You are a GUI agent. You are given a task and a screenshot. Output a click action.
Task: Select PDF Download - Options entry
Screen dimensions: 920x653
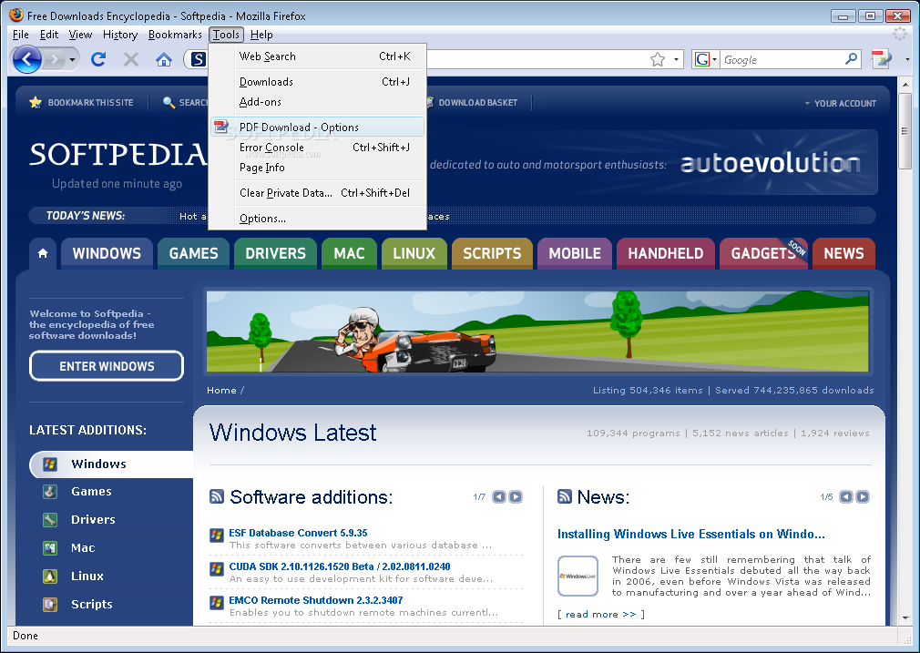(x=317, y=127)
